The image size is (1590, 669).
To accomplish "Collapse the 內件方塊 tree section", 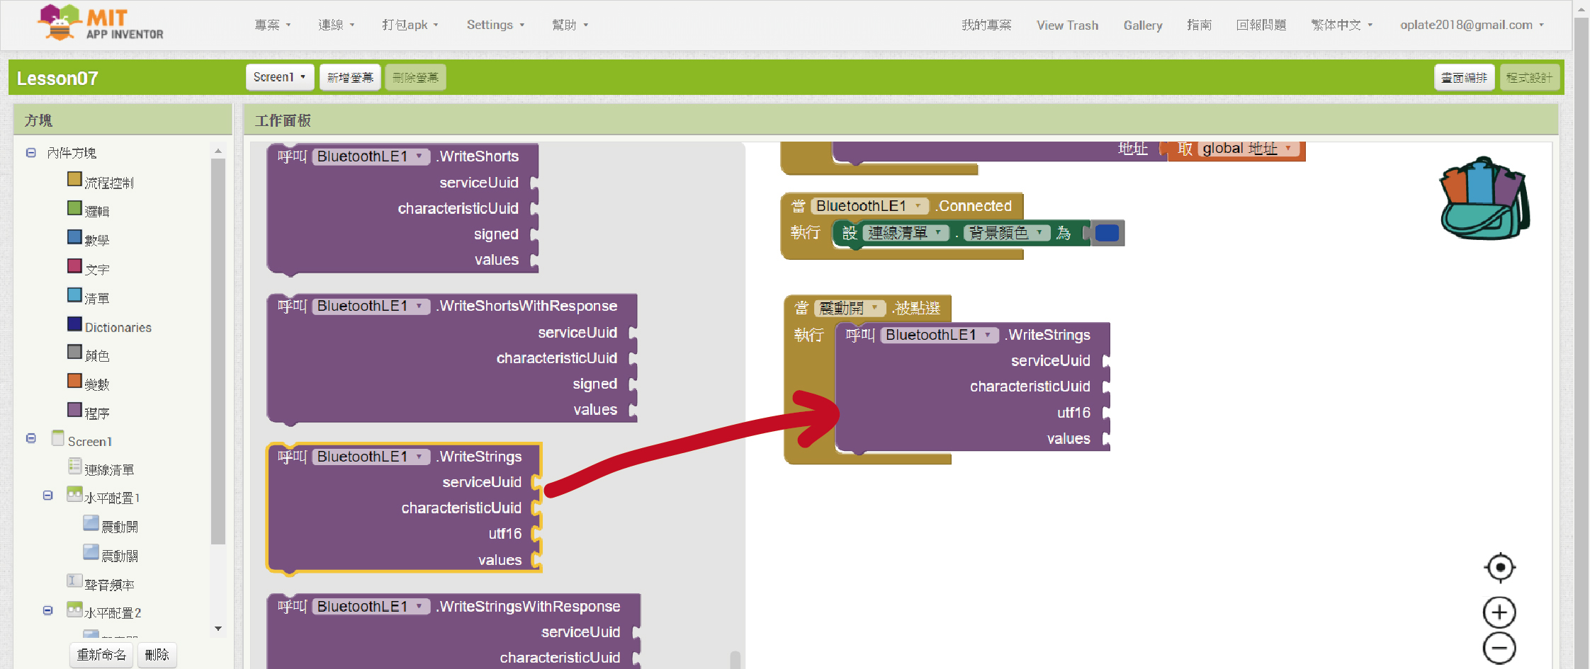I will point(31,153).
